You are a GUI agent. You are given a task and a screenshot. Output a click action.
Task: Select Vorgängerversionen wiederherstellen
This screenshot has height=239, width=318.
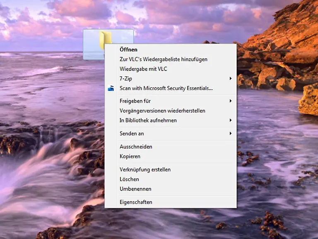pos(162,111)
